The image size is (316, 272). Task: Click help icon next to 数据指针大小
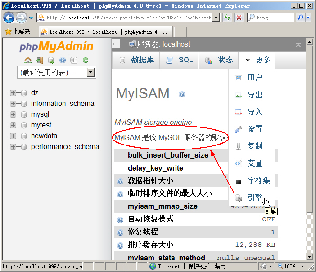120,181
